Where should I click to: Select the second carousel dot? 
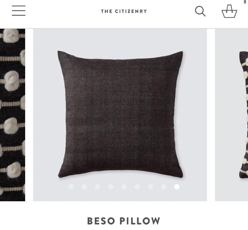click(84, 187)
